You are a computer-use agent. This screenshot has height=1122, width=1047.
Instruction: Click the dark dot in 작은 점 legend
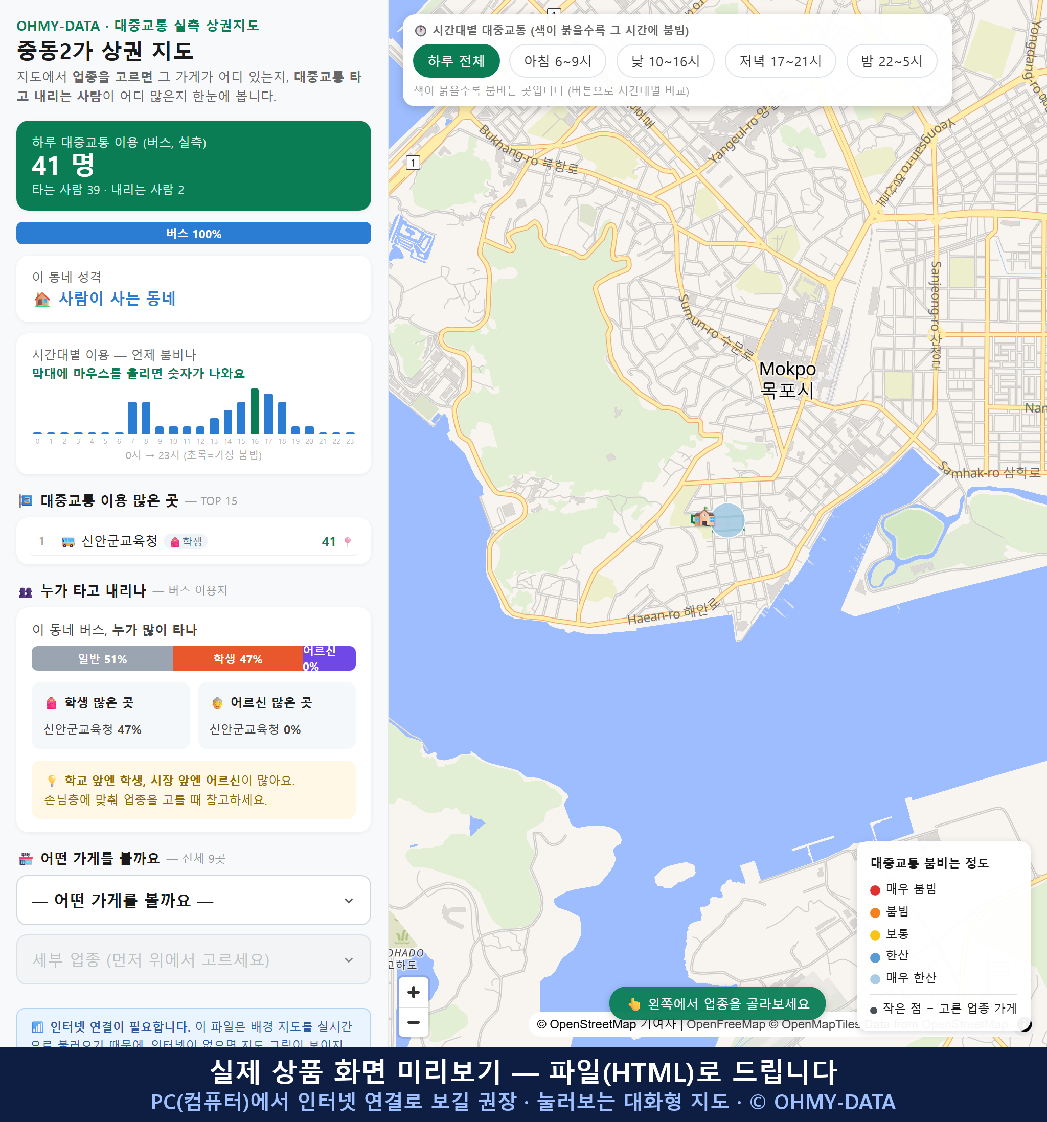click(874, 1010)
